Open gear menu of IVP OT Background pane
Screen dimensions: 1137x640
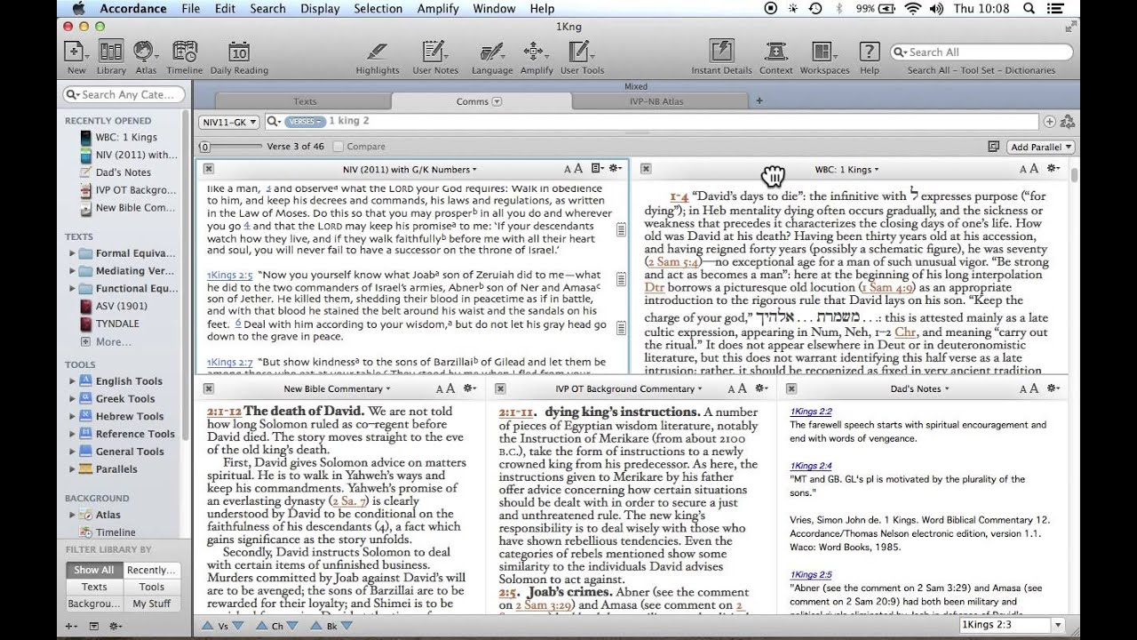[x=761, y=388]
